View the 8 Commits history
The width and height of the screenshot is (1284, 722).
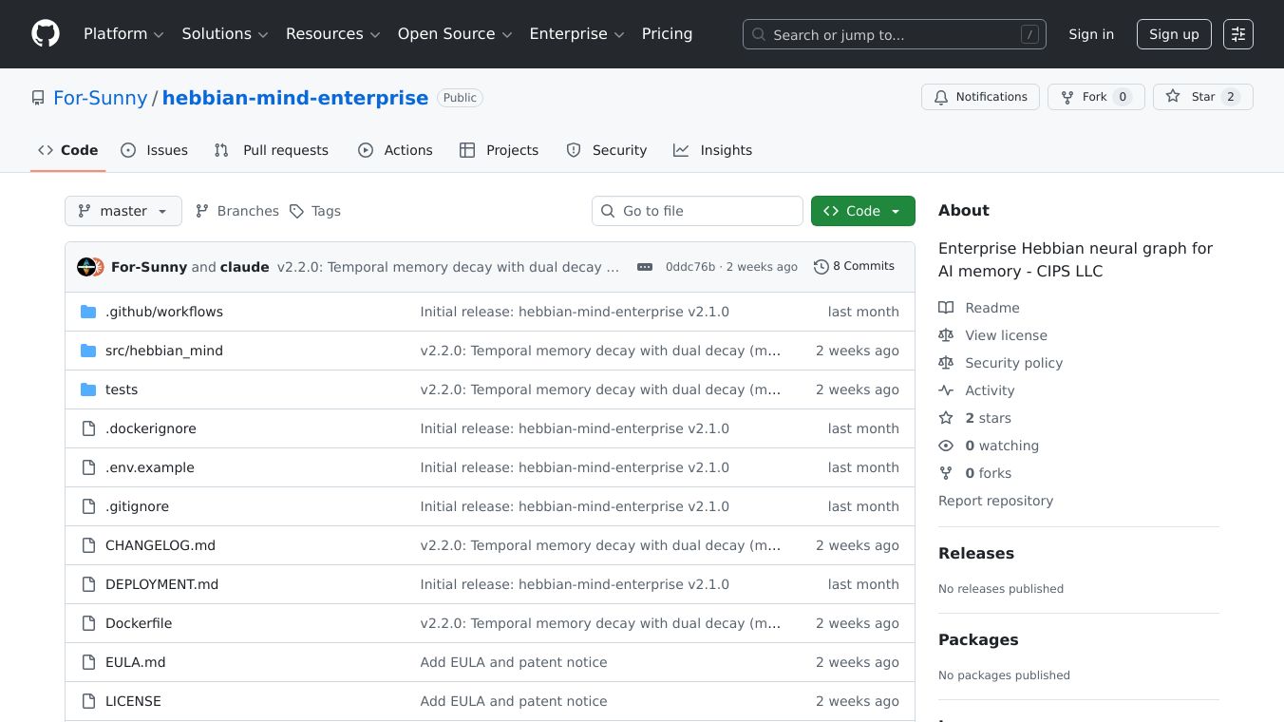click(x=854, y=267)
